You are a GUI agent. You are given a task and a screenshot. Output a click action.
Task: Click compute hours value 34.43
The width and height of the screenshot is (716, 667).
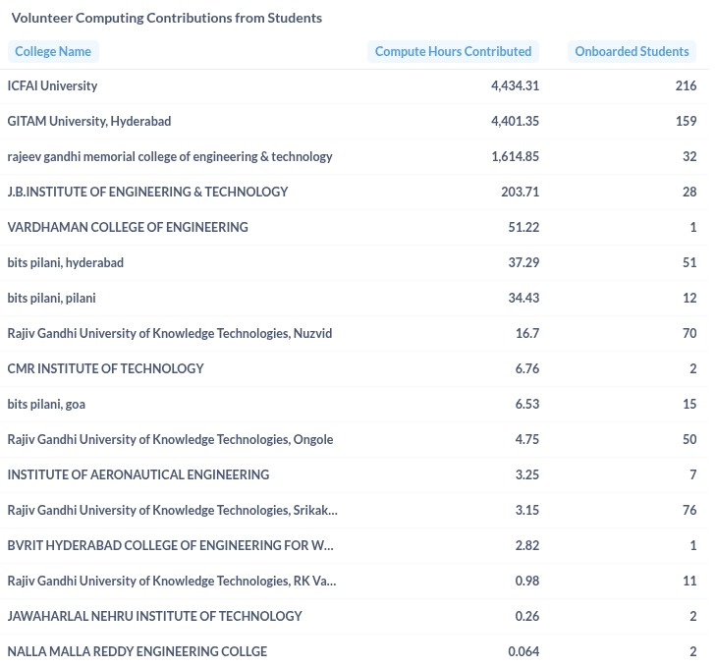coord(523,298)
